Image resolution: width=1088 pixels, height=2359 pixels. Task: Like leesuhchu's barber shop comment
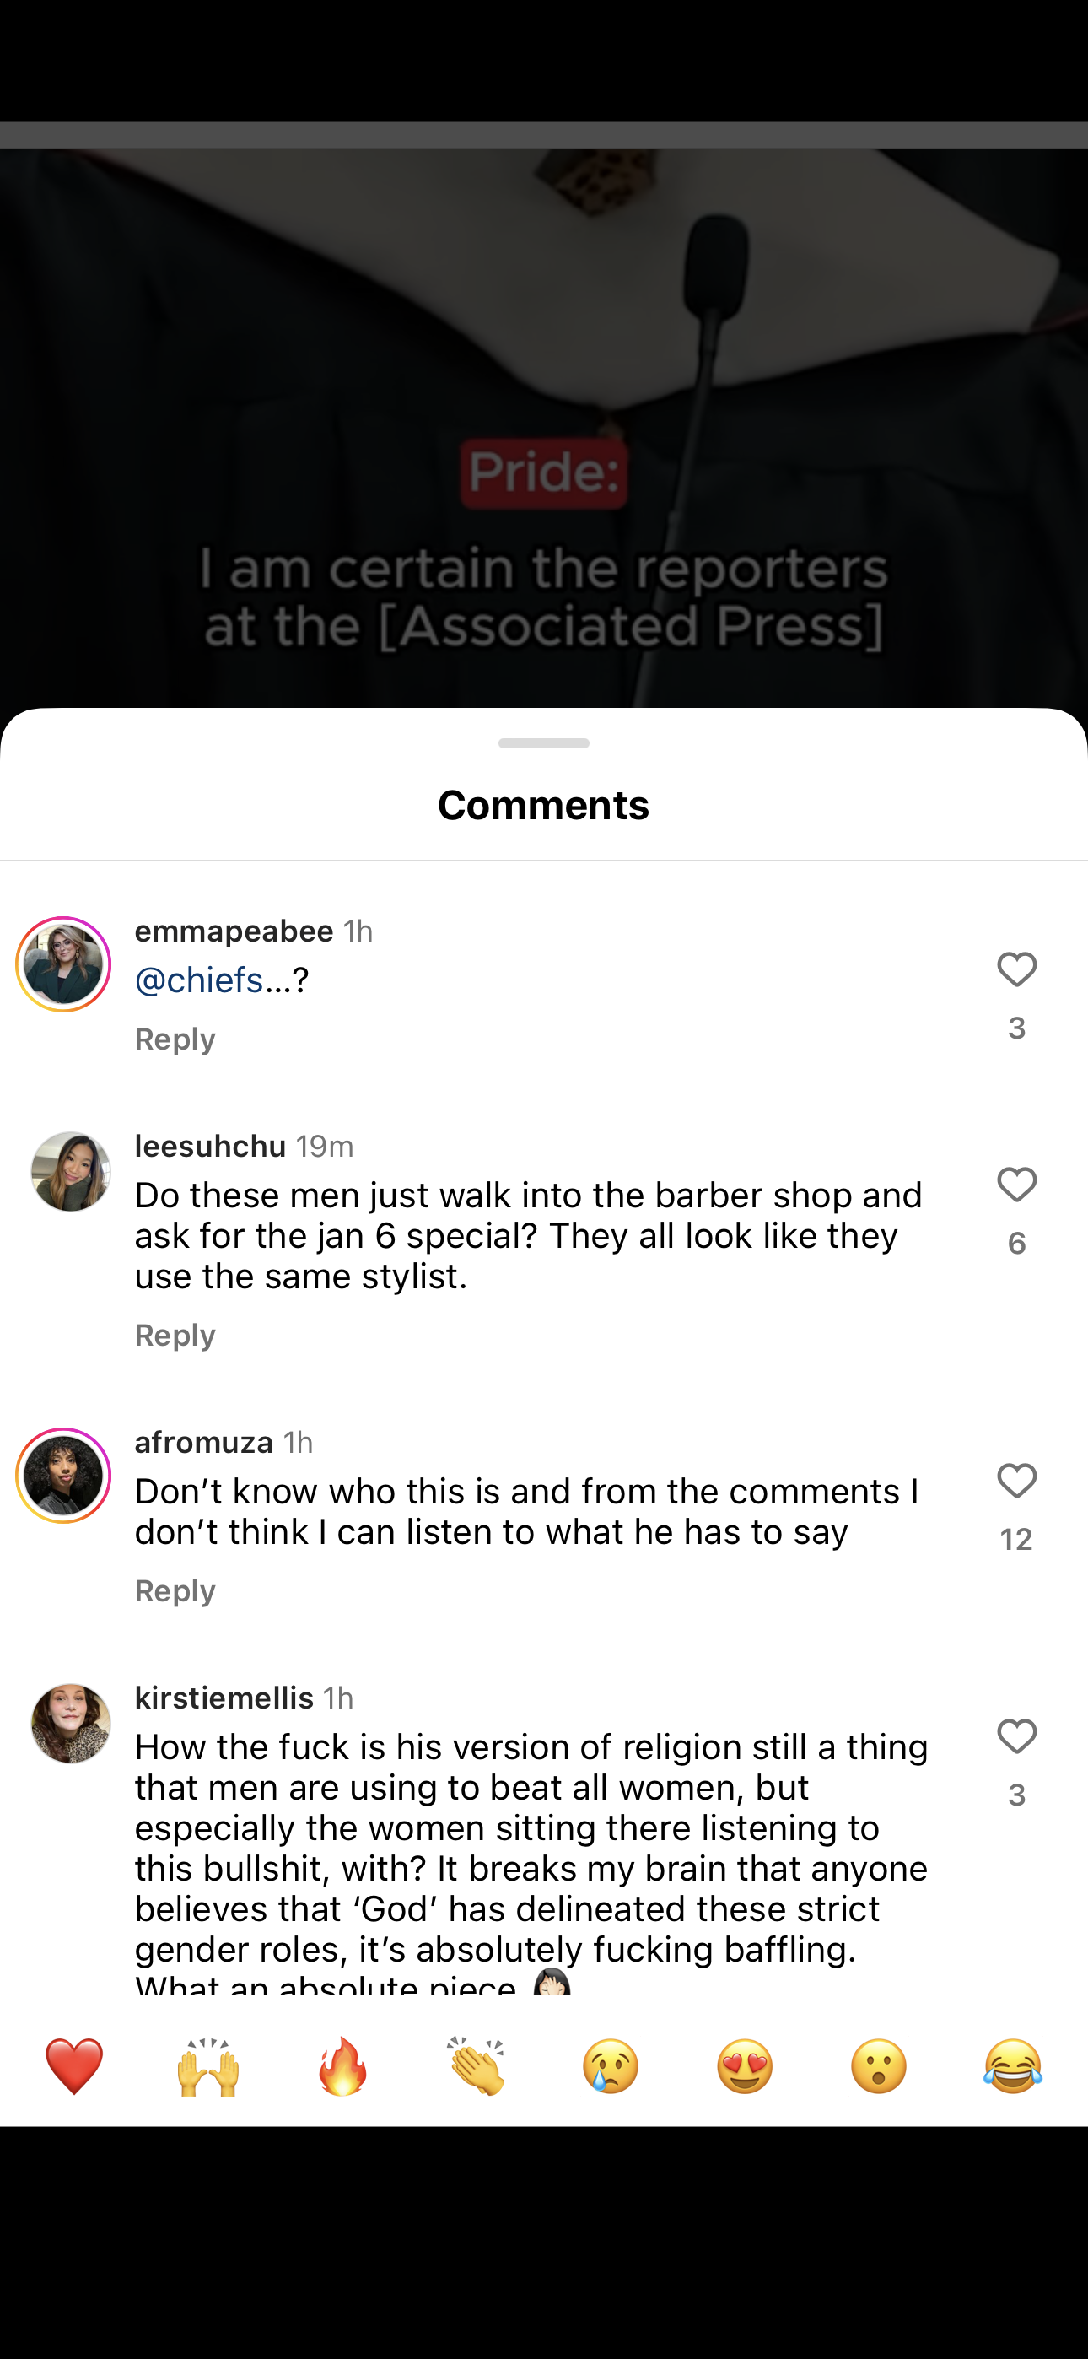click(x=1016, y=1185)
